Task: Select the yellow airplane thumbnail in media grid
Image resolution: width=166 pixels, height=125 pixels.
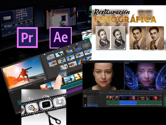Action: point(72,64)
